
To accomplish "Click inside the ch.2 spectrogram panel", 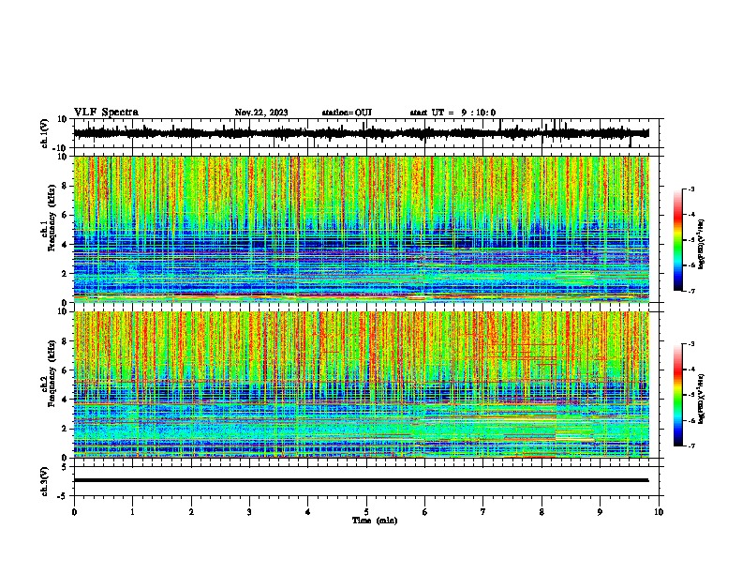I will 362,385.
